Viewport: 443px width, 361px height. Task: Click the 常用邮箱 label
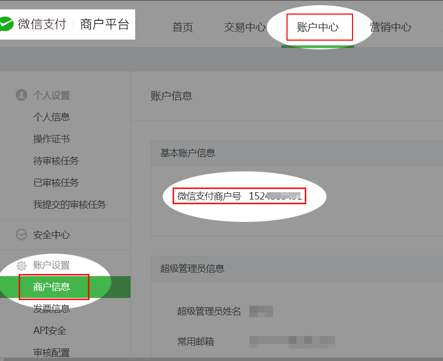[196, 341]
